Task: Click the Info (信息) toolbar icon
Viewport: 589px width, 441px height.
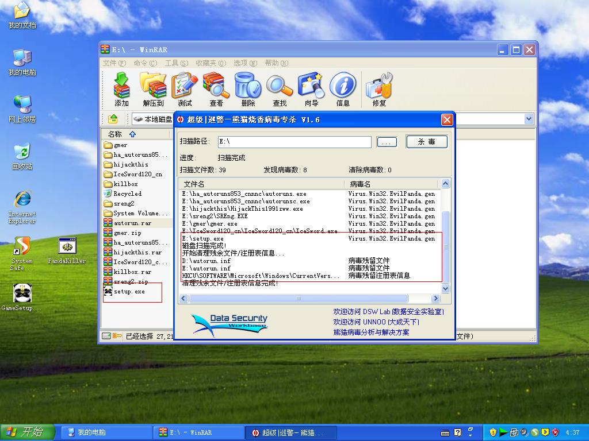Action: (343, 90)
